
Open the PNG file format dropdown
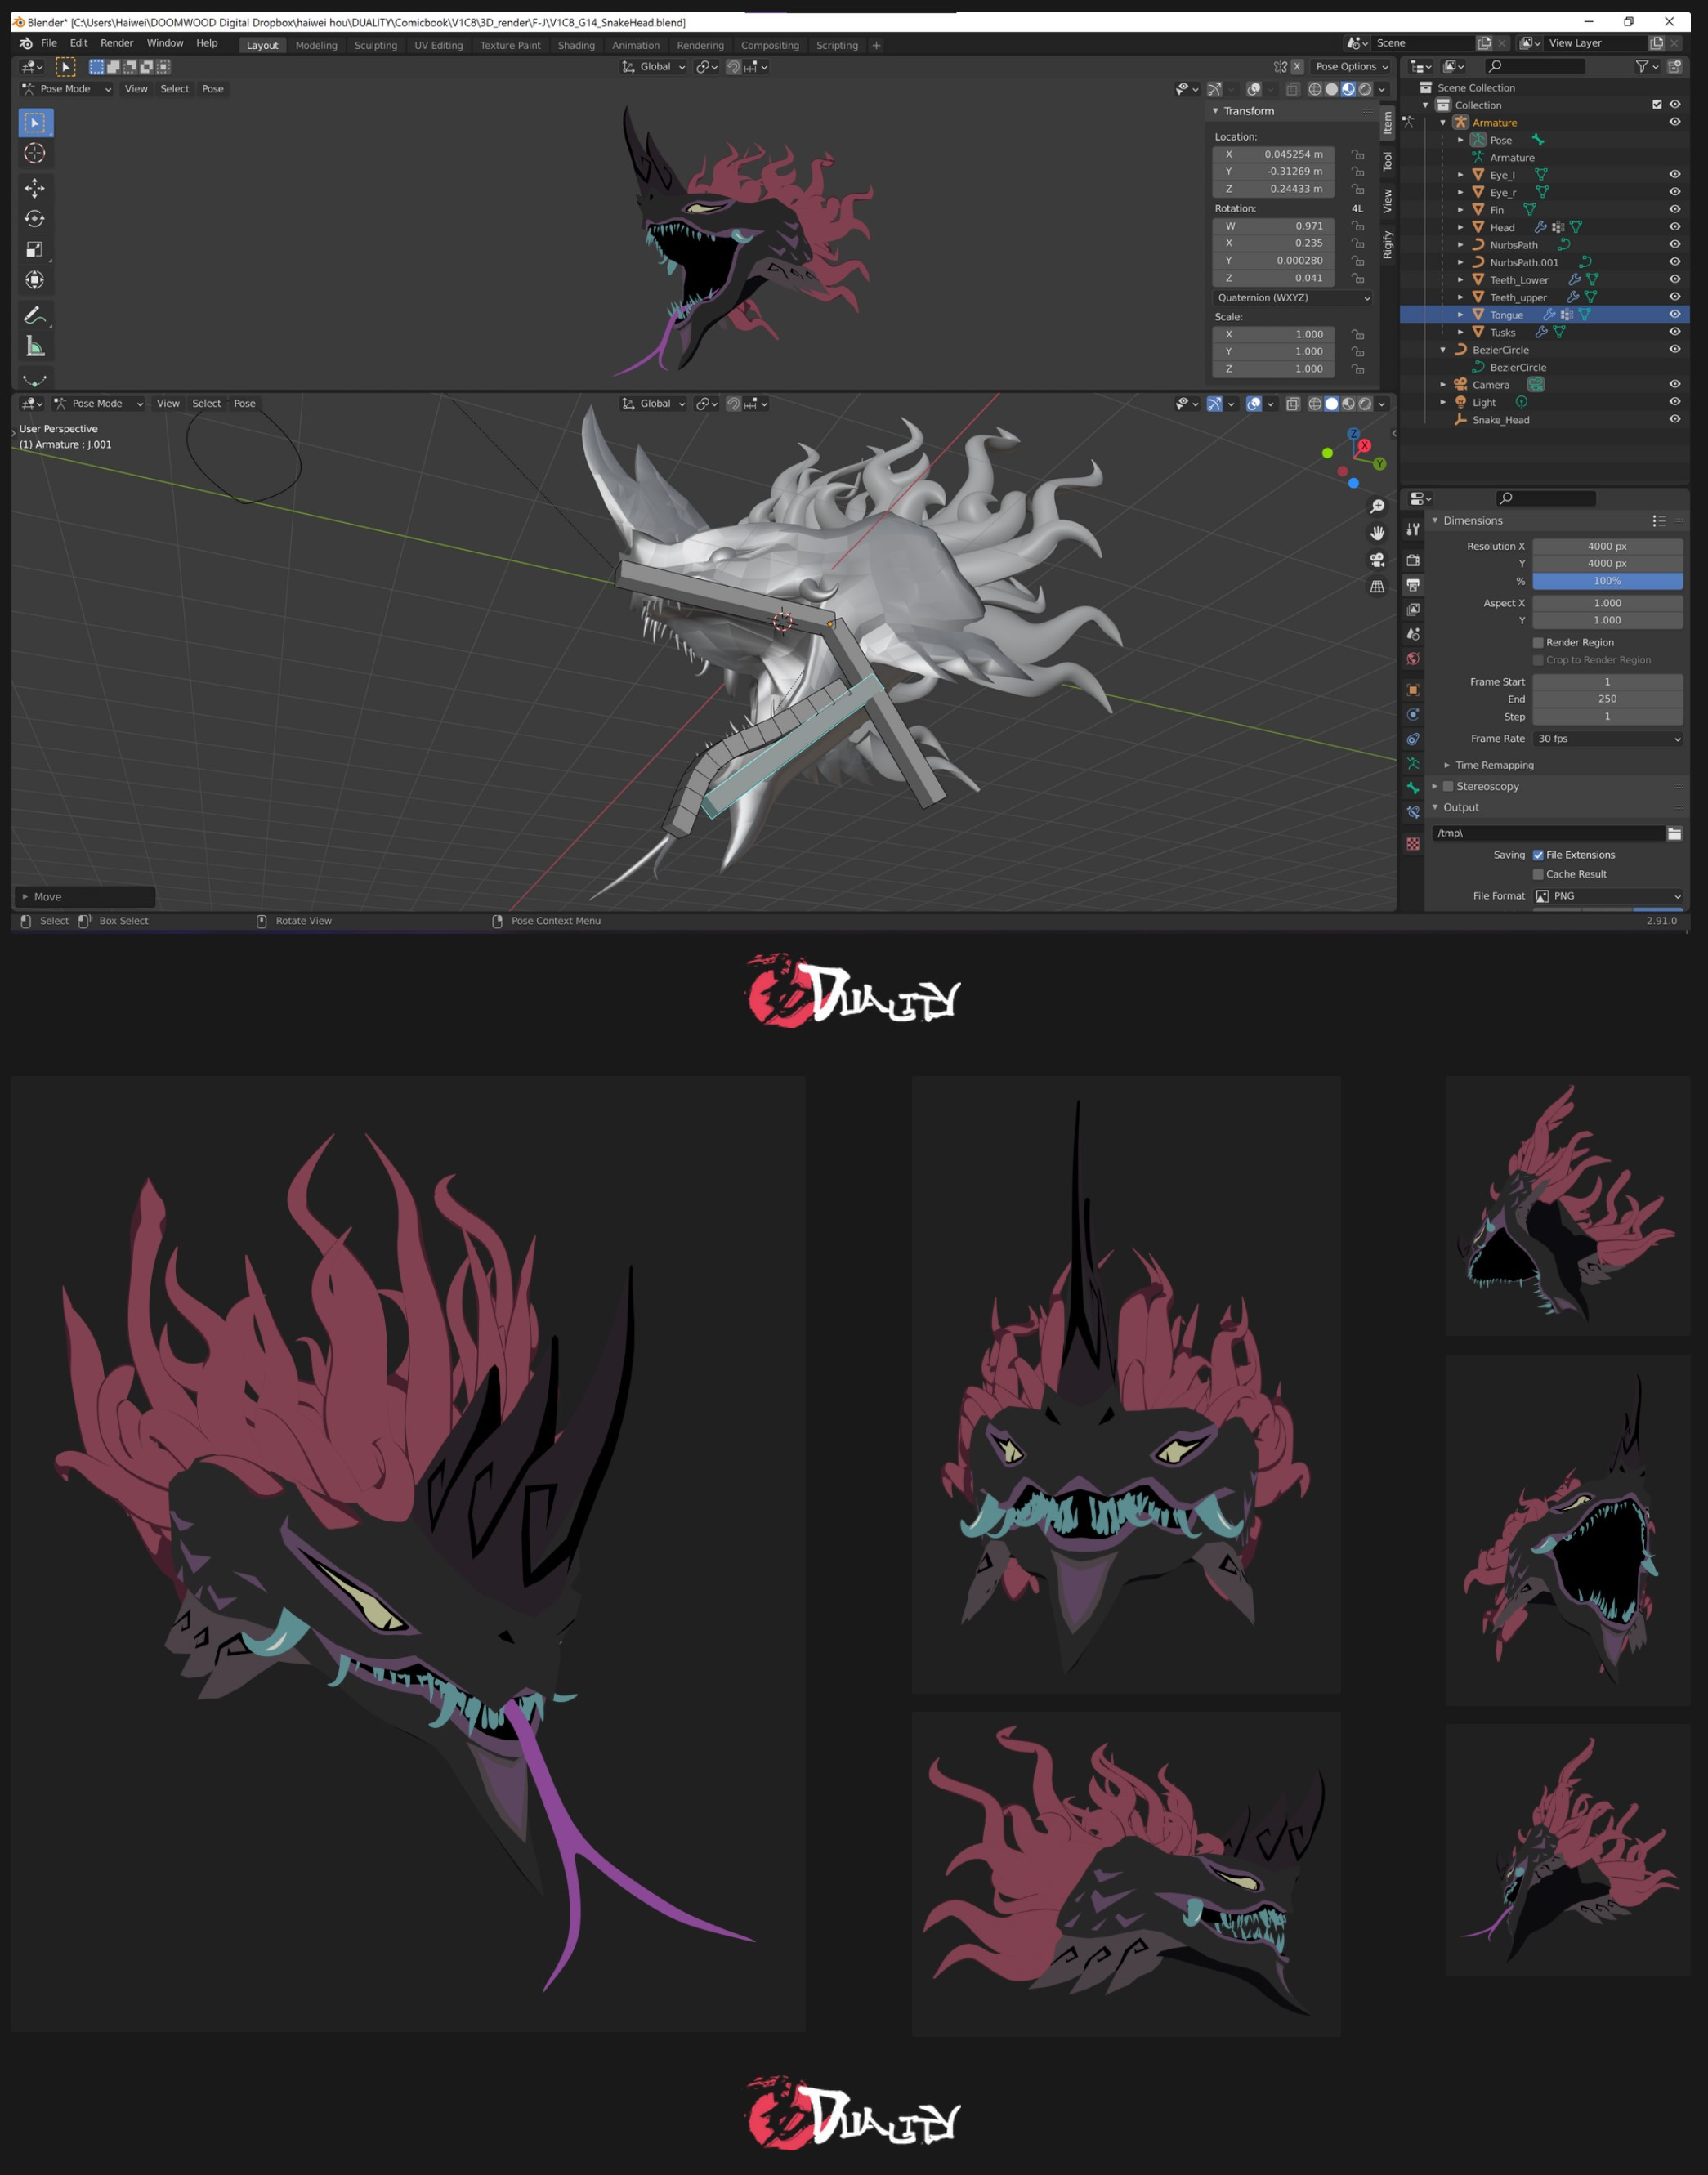[x=1607, y=896]
